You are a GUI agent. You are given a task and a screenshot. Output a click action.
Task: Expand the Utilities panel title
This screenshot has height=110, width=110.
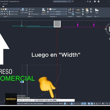coord(79,16)
